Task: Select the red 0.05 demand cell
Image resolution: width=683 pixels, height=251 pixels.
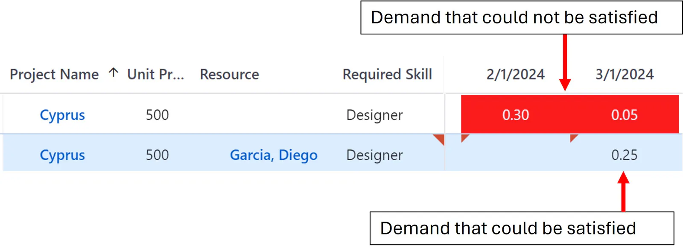Action: point(625,114)
